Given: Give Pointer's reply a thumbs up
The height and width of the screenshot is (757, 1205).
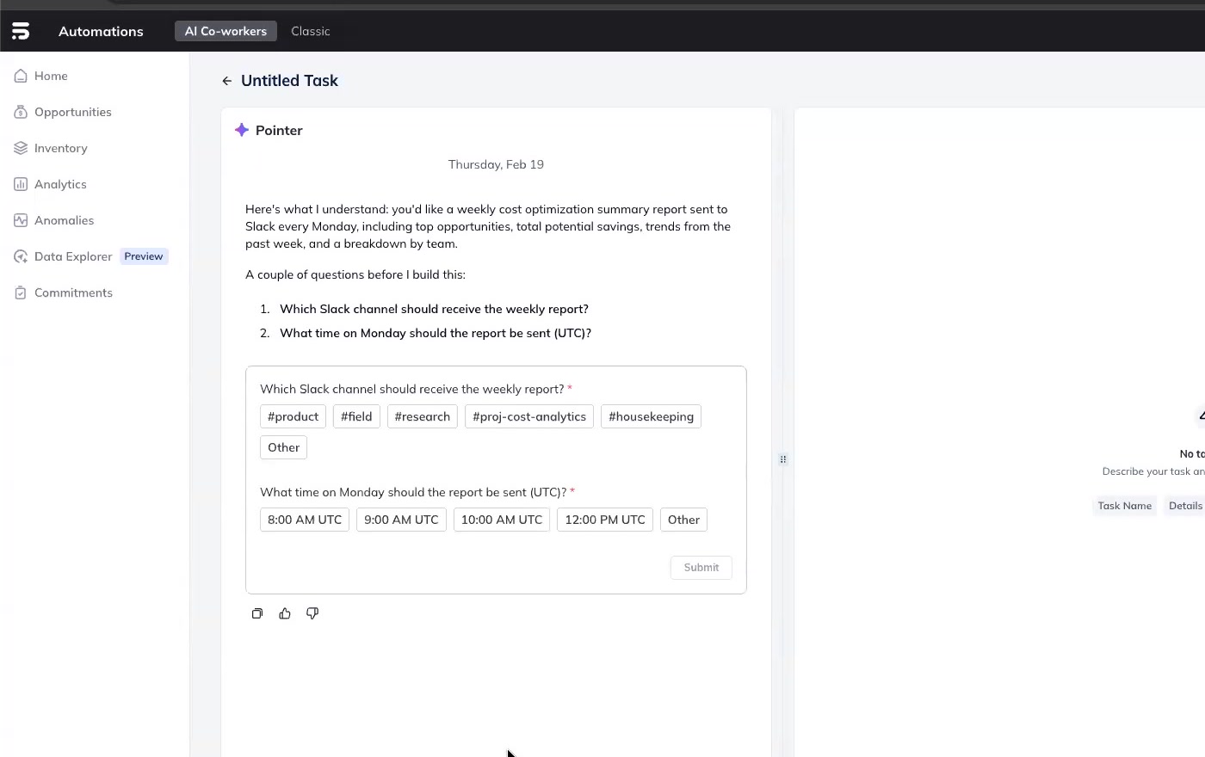Looking at the screenshot, I should 285,613.
